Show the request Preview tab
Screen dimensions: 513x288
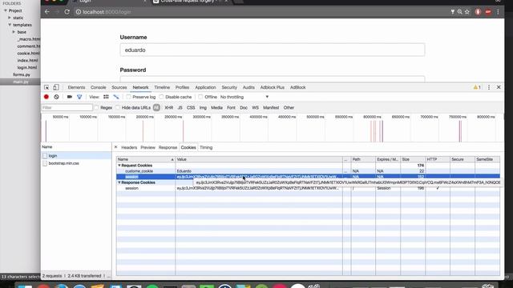point(147,147)
